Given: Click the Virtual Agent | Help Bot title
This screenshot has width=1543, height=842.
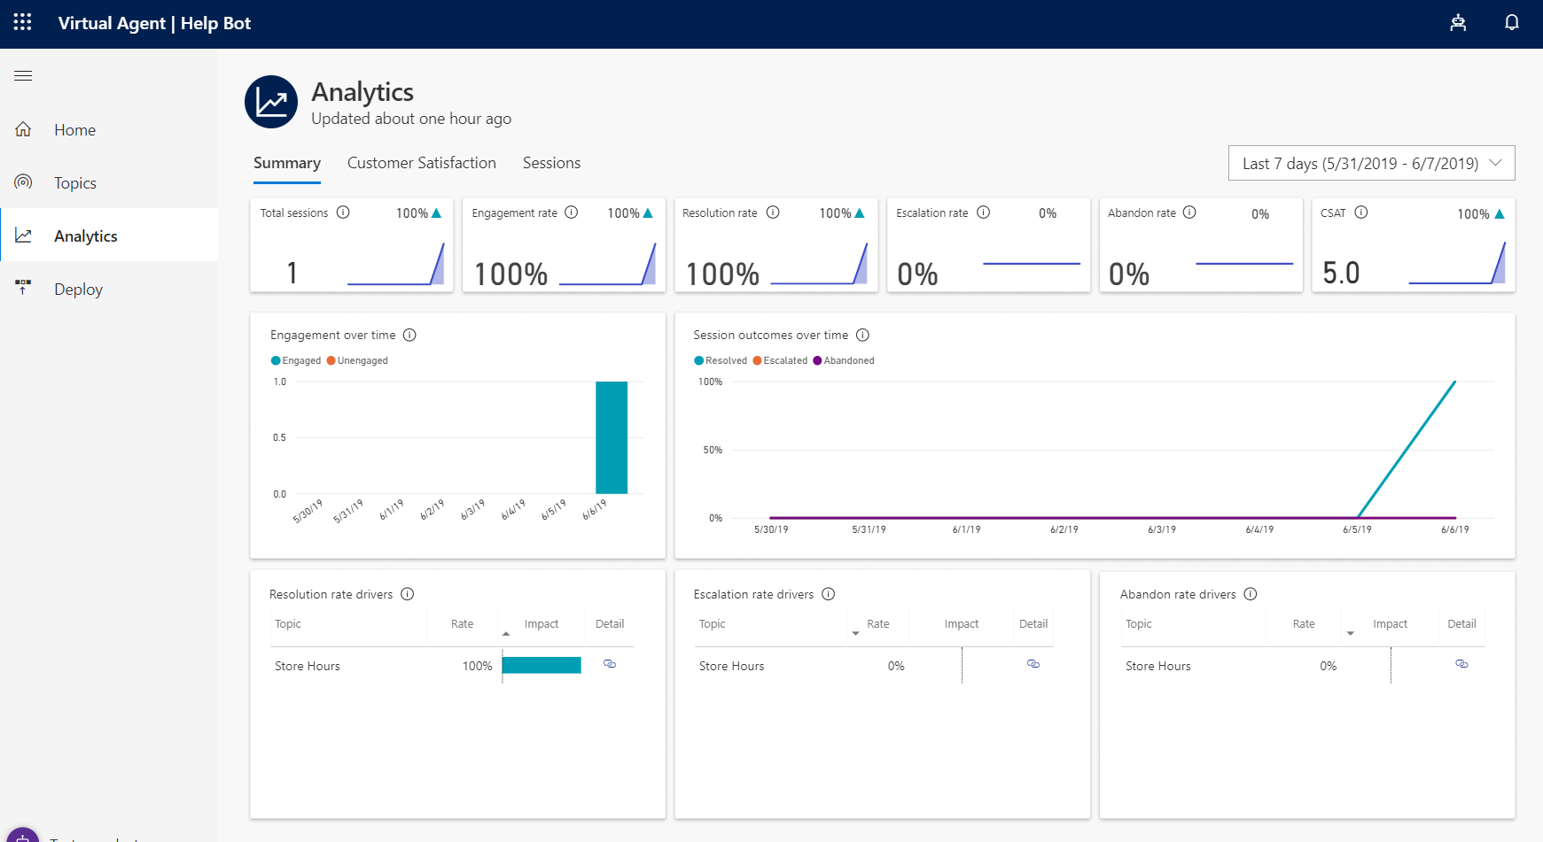Looking at the screenshot, I should 154,23.
